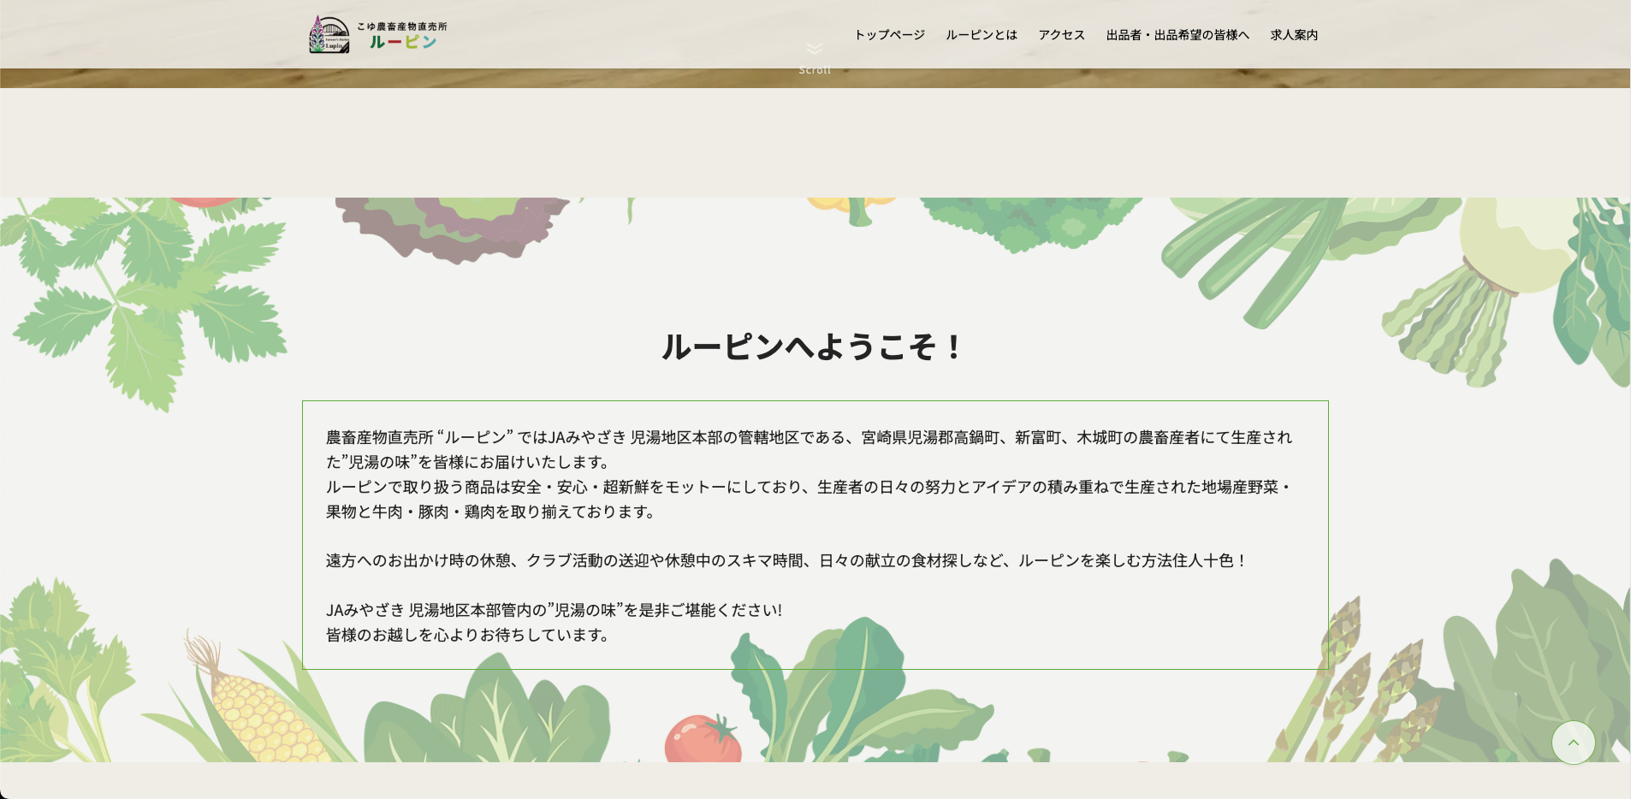
Task: Click the こゆ農畜産物直売所 header text
Action: [x=400, y=25]
